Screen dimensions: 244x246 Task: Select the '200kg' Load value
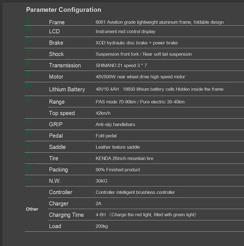click(102, 226)
